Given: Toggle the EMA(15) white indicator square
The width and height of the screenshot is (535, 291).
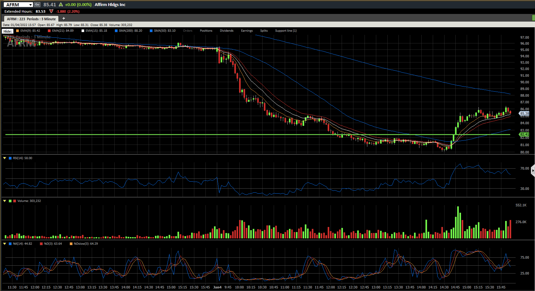Looking at the screenshot, I should tap(83, 31).
